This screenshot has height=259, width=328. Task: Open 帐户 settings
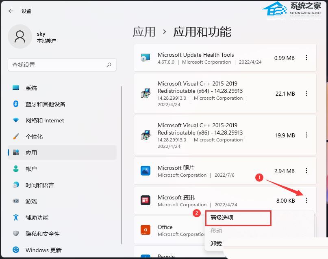pyautogui.click(x=62, y=169)
